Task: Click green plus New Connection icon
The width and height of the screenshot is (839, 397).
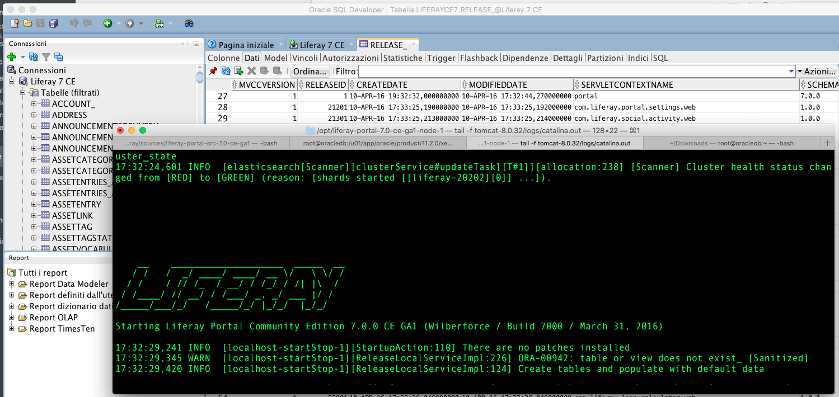Action: point(11,57)
